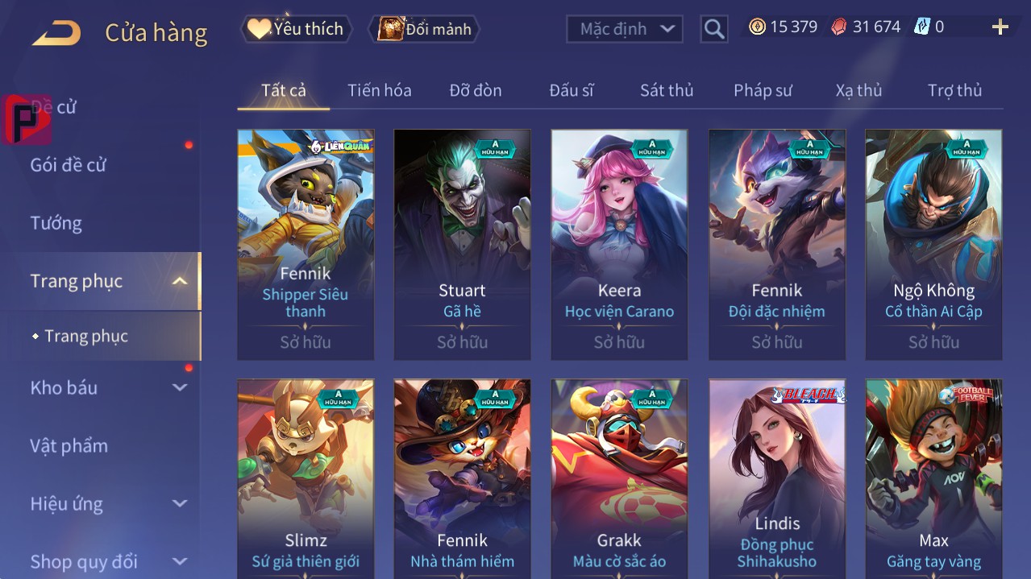Image resolution: width=1031 pixels, height=579 pixels.
Task: Switch to the Pháp sư tab
Action: coord(763,90)
